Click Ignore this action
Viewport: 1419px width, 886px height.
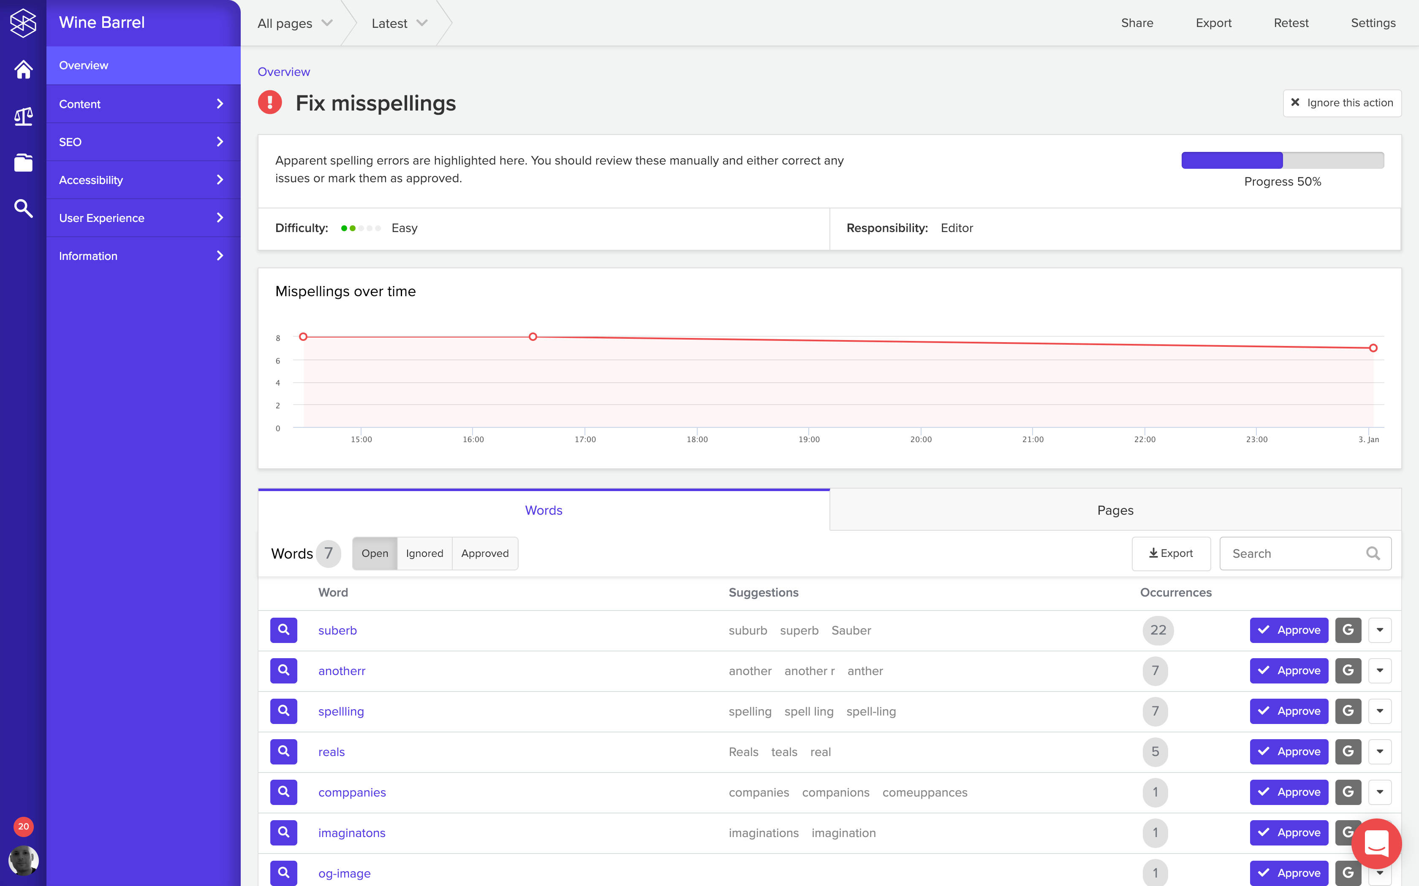(x=1342, y=103)
